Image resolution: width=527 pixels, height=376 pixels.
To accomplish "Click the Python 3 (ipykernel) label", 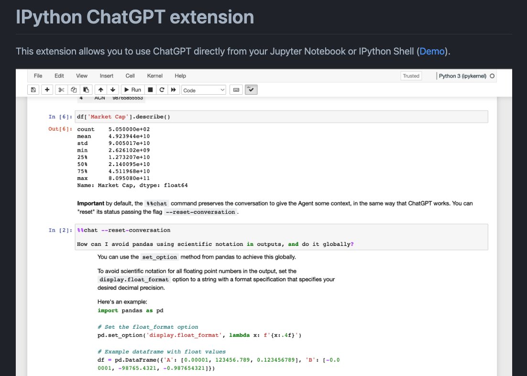I will pyautogui.click(x=462, y=76).
